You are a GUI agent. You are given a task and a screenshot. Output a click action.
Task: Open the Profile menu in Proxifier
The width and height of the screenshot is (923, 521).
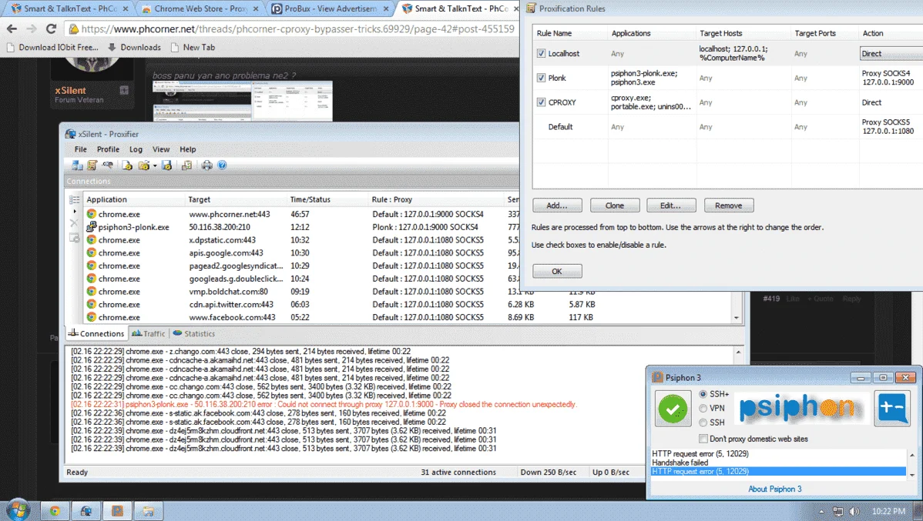(109, 149)
